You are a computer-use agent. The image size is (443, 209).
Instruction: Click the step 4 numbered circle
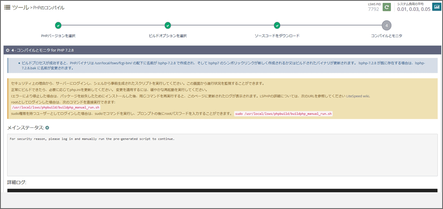pyautogui.click(x=387, y=25)
